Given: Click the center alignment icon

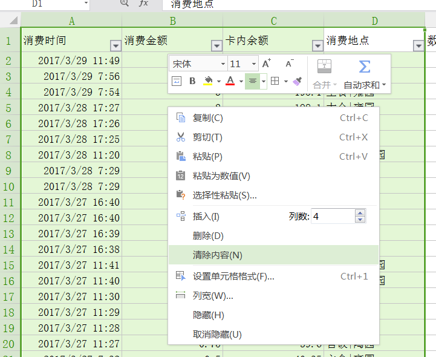Looking at the screenshot, I should (253, 81).
